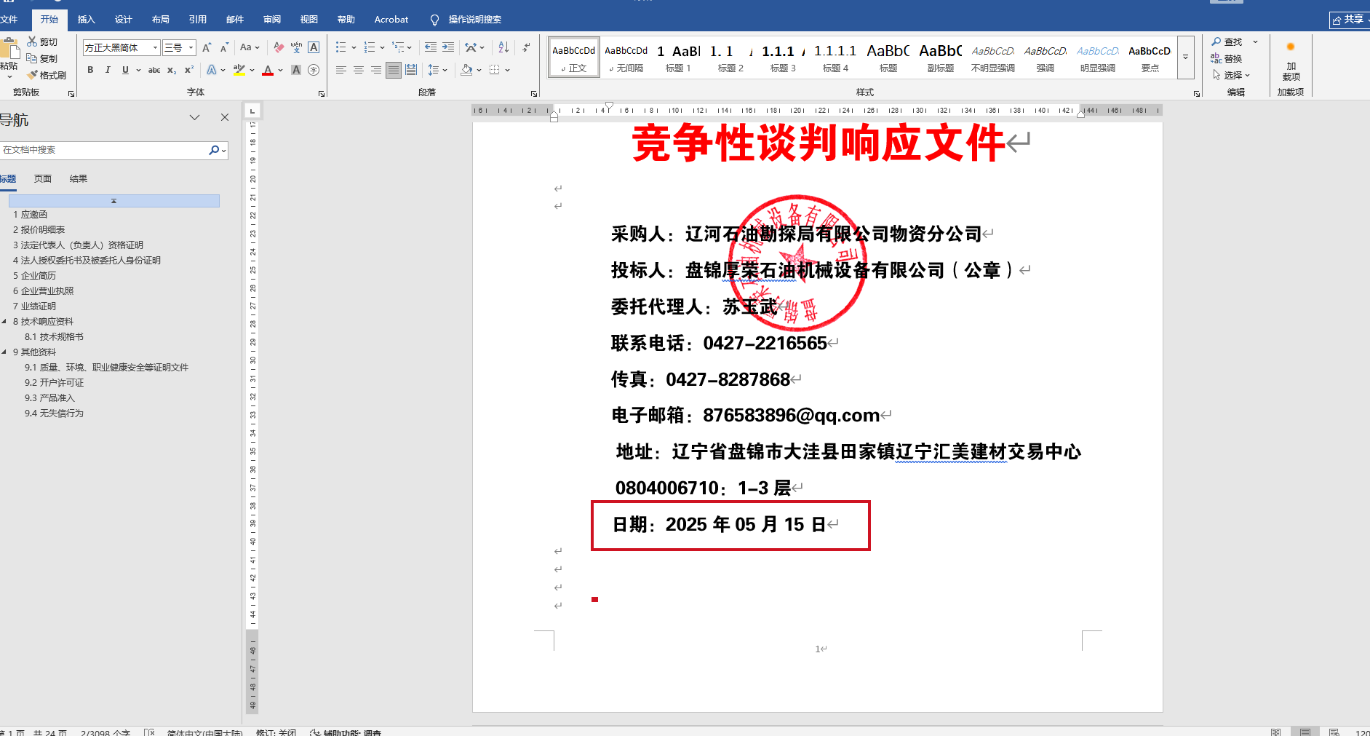Viewport: 1370px width, 736px height.
Task: Expand the numbered list dropdown arrow
Action: tap(382, 48)
